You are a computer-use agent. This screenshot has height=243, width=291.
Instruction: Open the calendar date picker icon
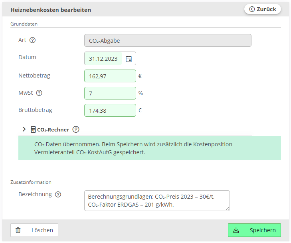(129, 59)
